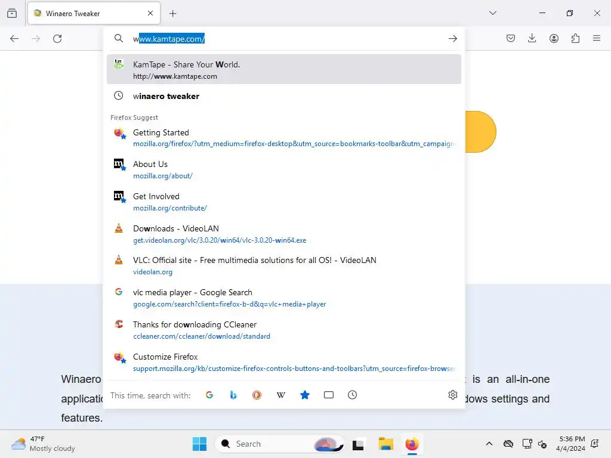The width and height of the screenshot is (611, 458).
Task: Open the network tray icon
Action: pyautogui.click(x=527, y=444)
